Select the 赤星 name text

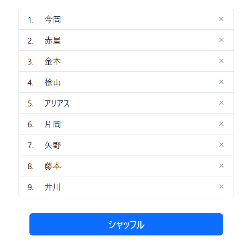point(52,41)
